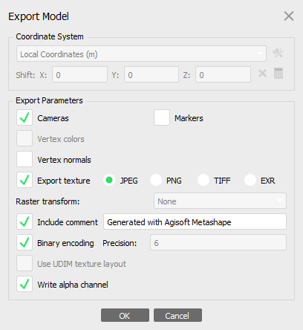Click the Precision label
This screenshot has height=330, width=303.
(120, 243)
